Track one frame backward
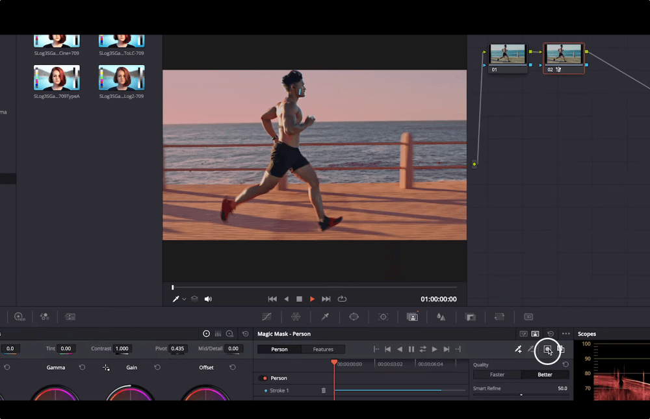Viewport: 650px width, 419px height. 388,349
